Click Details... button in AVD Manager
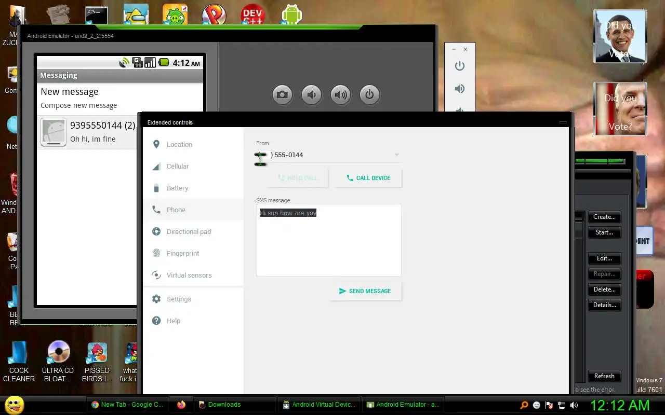The image size is (665, 415). (604, 305)
